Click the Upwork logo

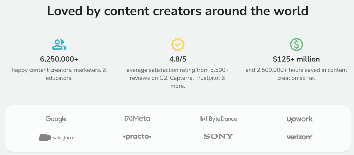point(299,119)
